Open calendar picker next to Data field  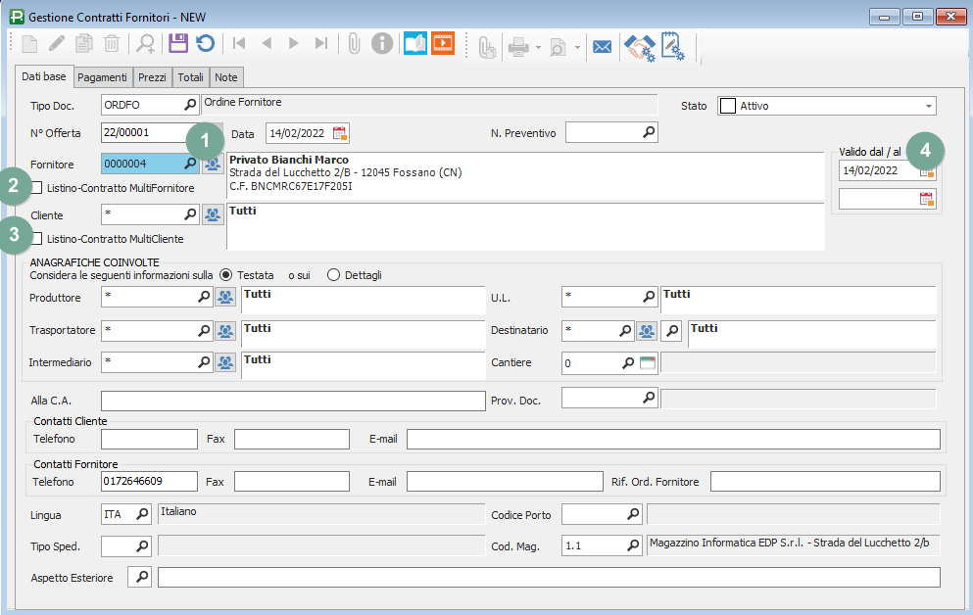[340, 133]
